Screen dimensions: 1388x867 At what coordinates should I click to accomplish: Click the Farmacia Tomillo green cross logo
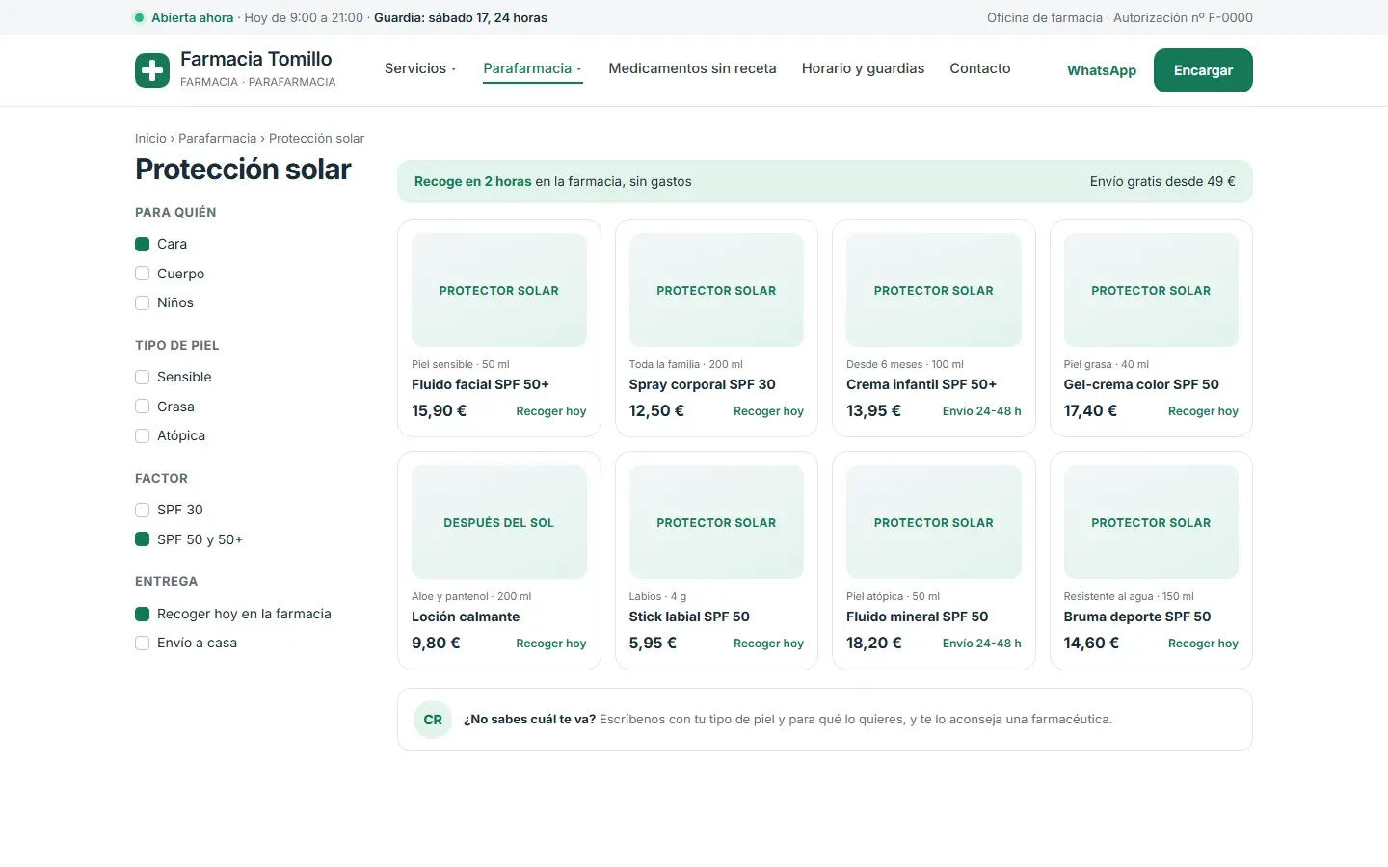[x=152, y=70]
